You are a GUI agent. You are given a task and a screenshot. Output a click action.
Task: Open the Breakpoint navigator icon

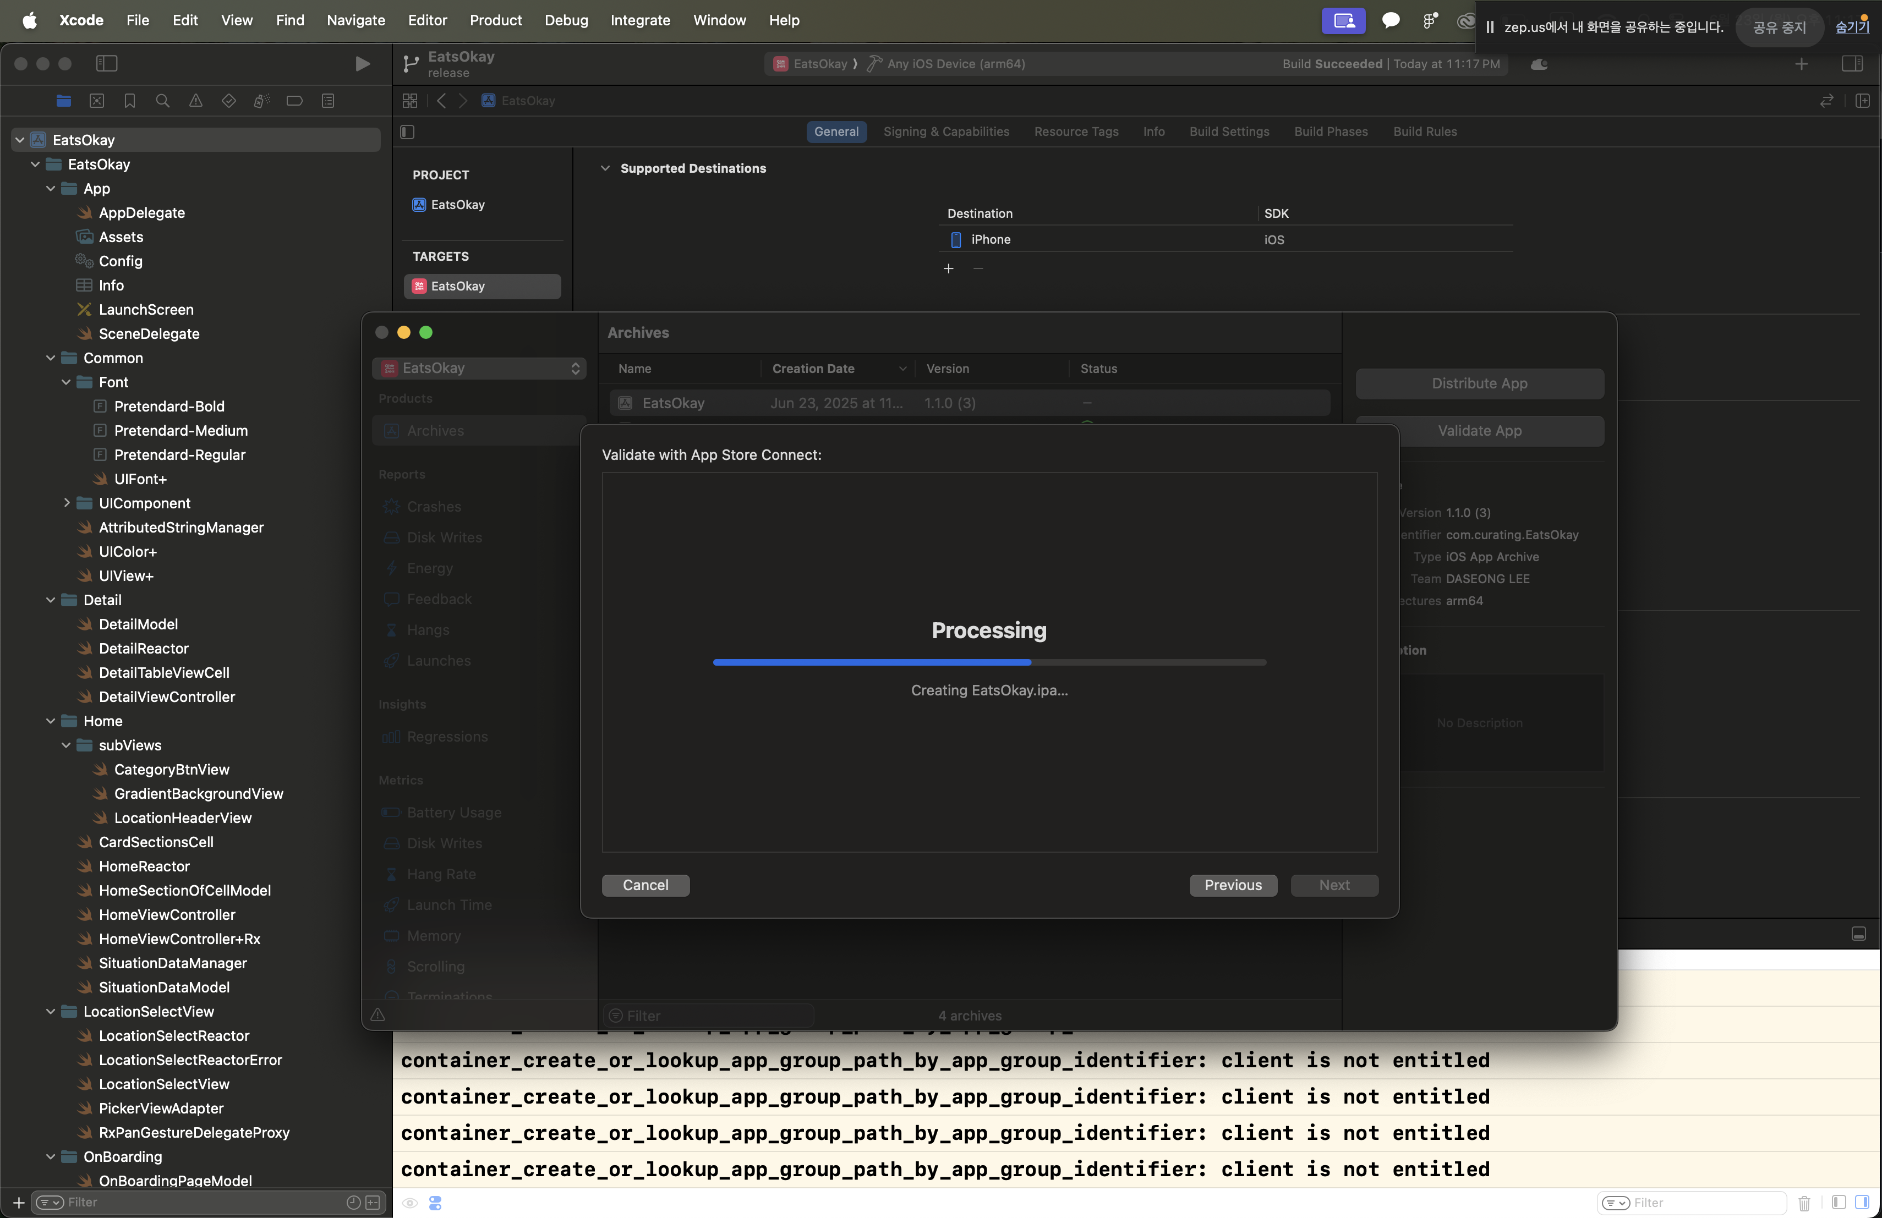coord(294,100)
